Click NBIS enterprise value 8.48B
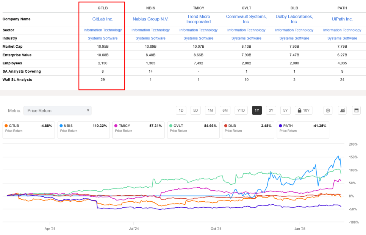 [x=150, y=55]
